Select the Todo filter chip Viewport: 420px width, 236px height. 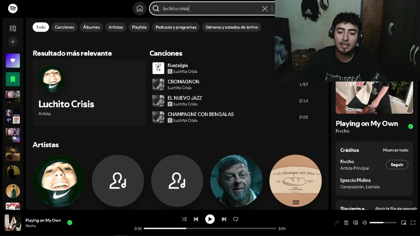tap(41, 27)
